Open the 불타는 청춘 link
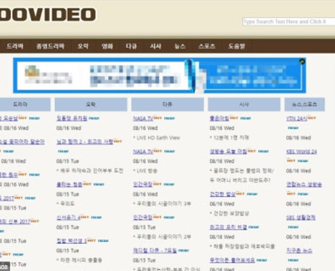The height and width of the screenshot is (271, 335). click(x=69, y=184)
